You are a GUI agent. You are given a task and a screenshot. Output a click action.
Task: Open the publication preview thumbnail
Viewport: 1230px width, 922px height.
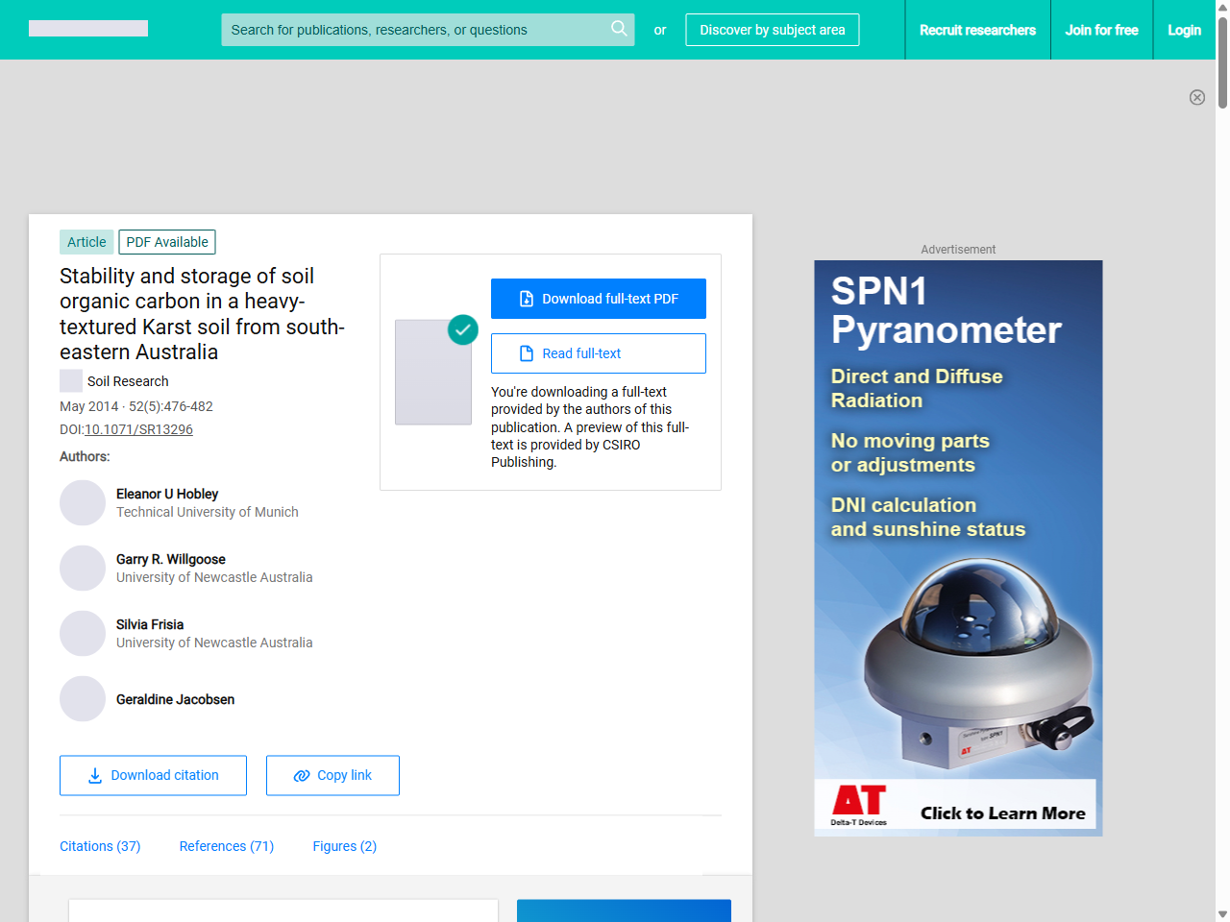pos(433,373)
